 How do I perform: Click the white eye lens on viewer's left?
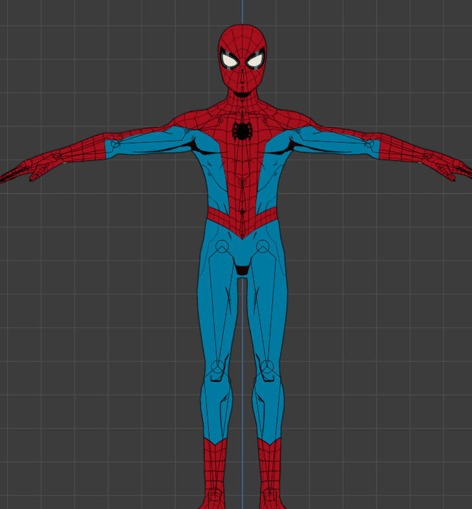[230, 60]
